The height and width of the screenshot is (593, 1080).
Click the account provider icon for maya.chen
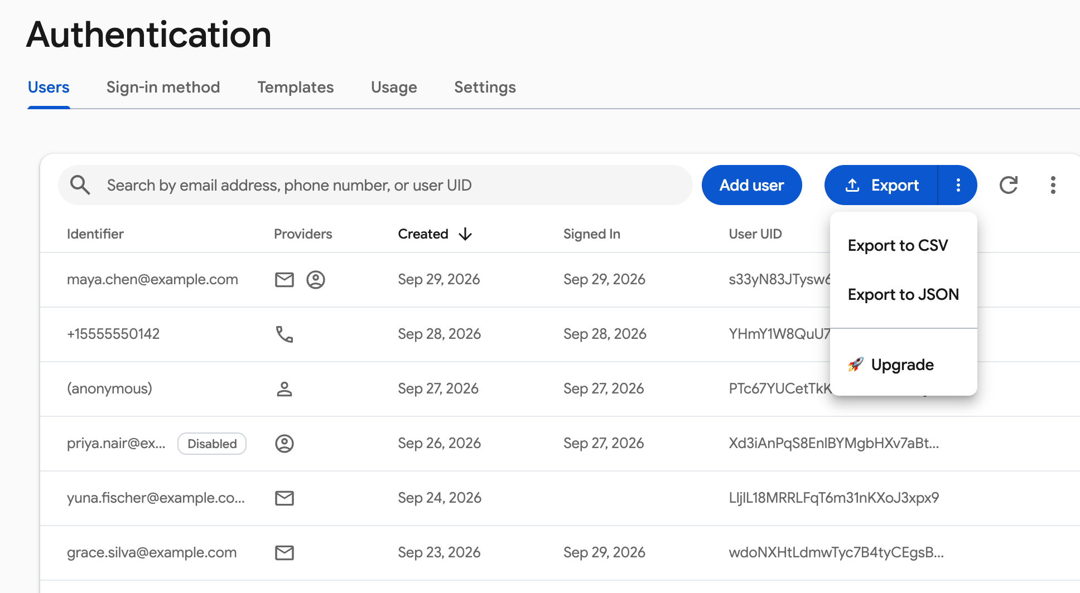click(316, 279)
